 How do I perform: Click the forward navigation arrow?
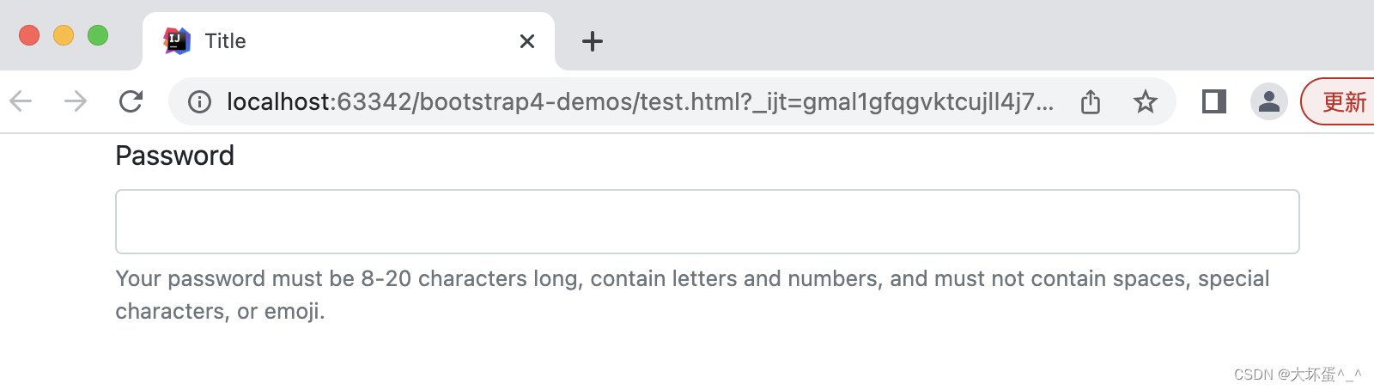[76, 101]
